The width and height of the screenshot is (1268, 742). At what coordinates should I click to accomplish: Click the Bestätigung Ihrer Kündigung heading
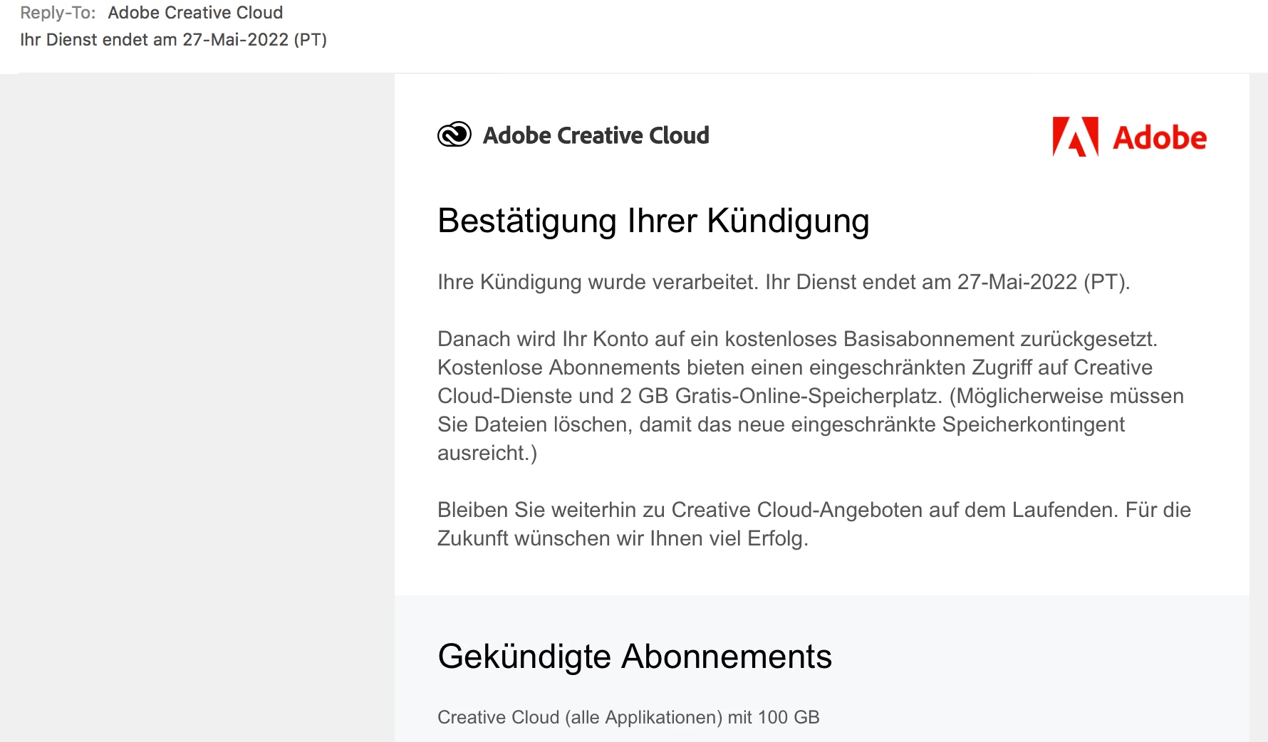point(653,221)
